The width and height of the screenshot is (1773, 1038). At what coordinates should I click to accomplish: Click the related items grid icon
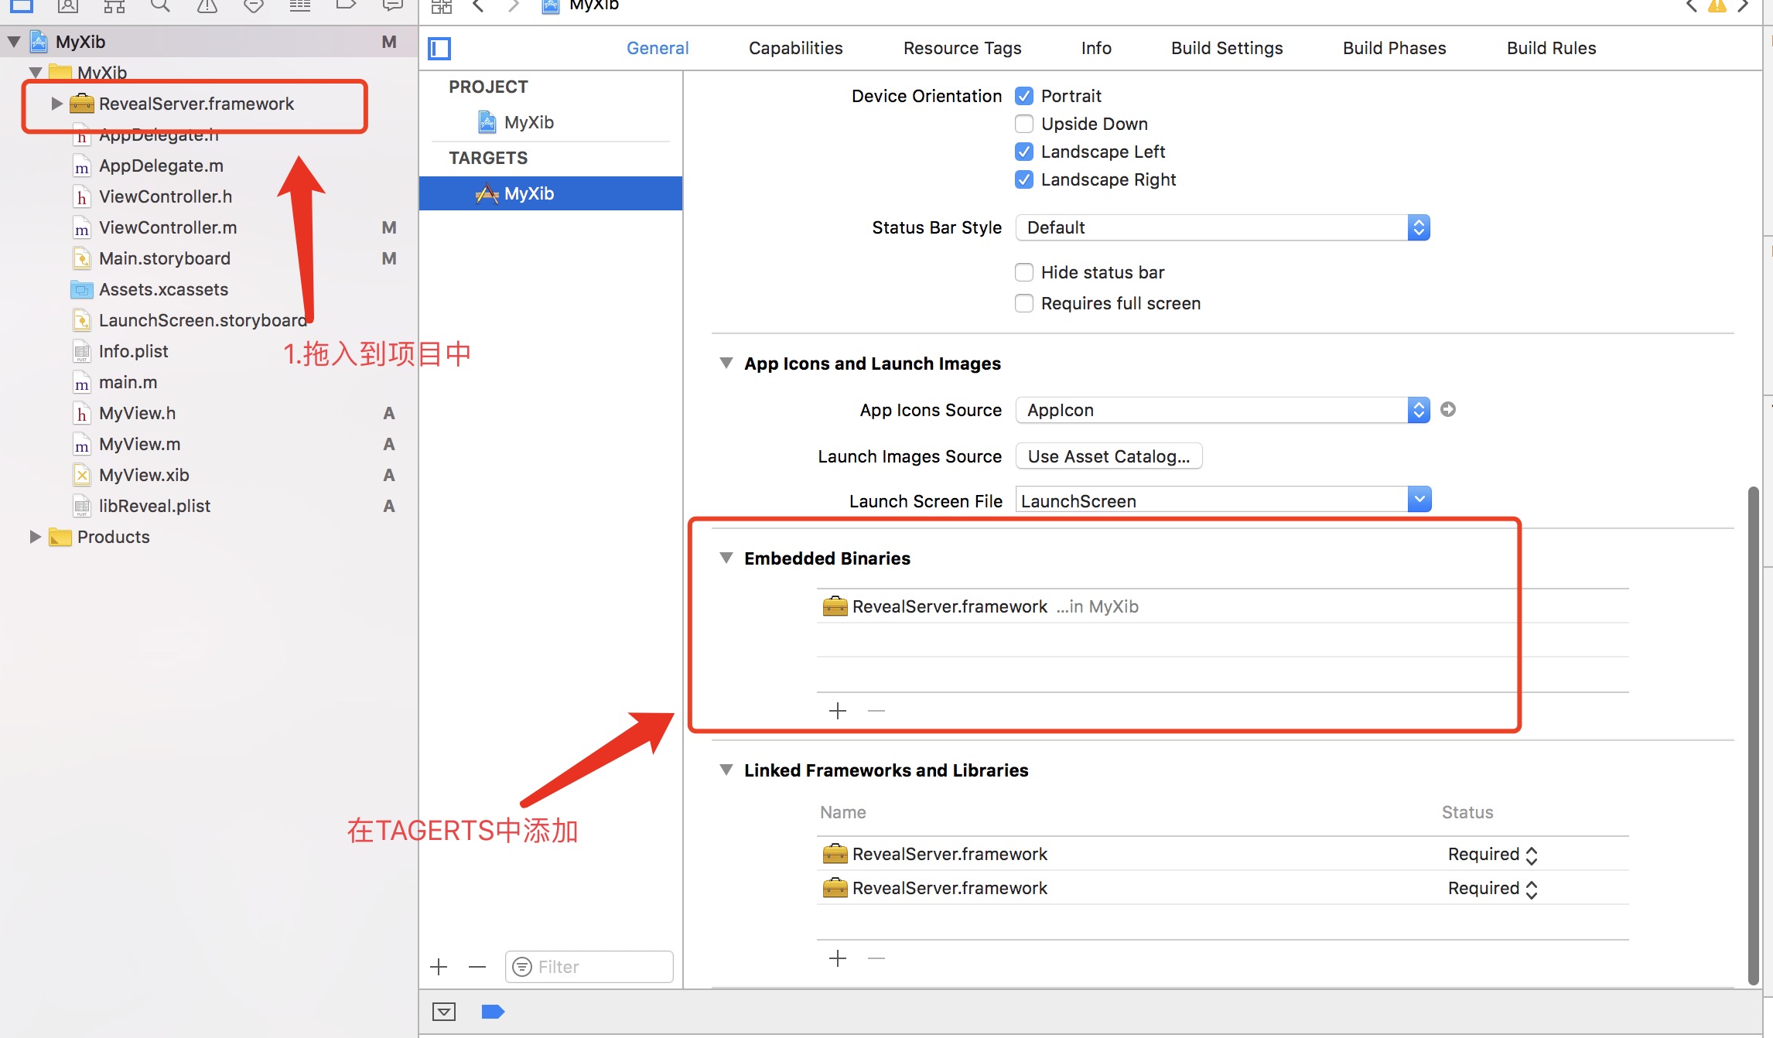pyautogui.click(x=442, y=7)
